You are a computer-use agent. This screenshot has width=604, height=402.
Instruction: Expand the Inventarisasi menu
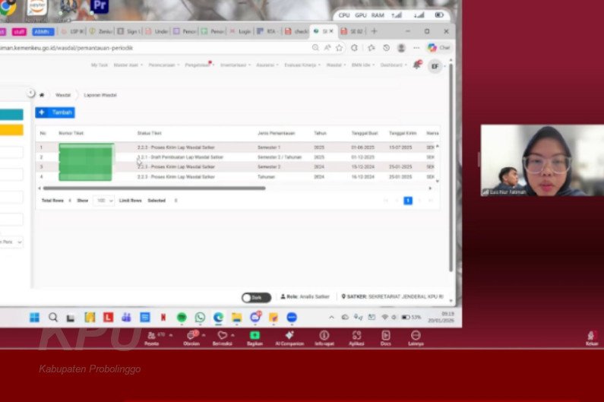click(x=236, y=65)
